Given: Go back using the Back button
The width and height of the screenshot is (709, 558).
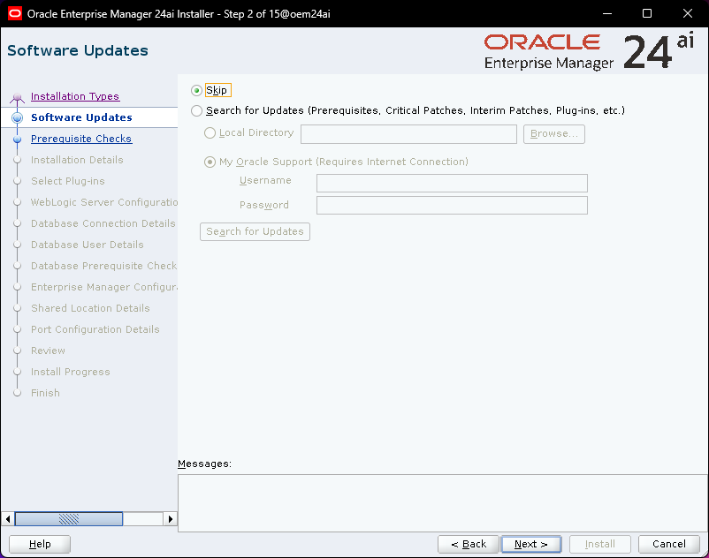Looking at the screenshot, I should point(468,544).
